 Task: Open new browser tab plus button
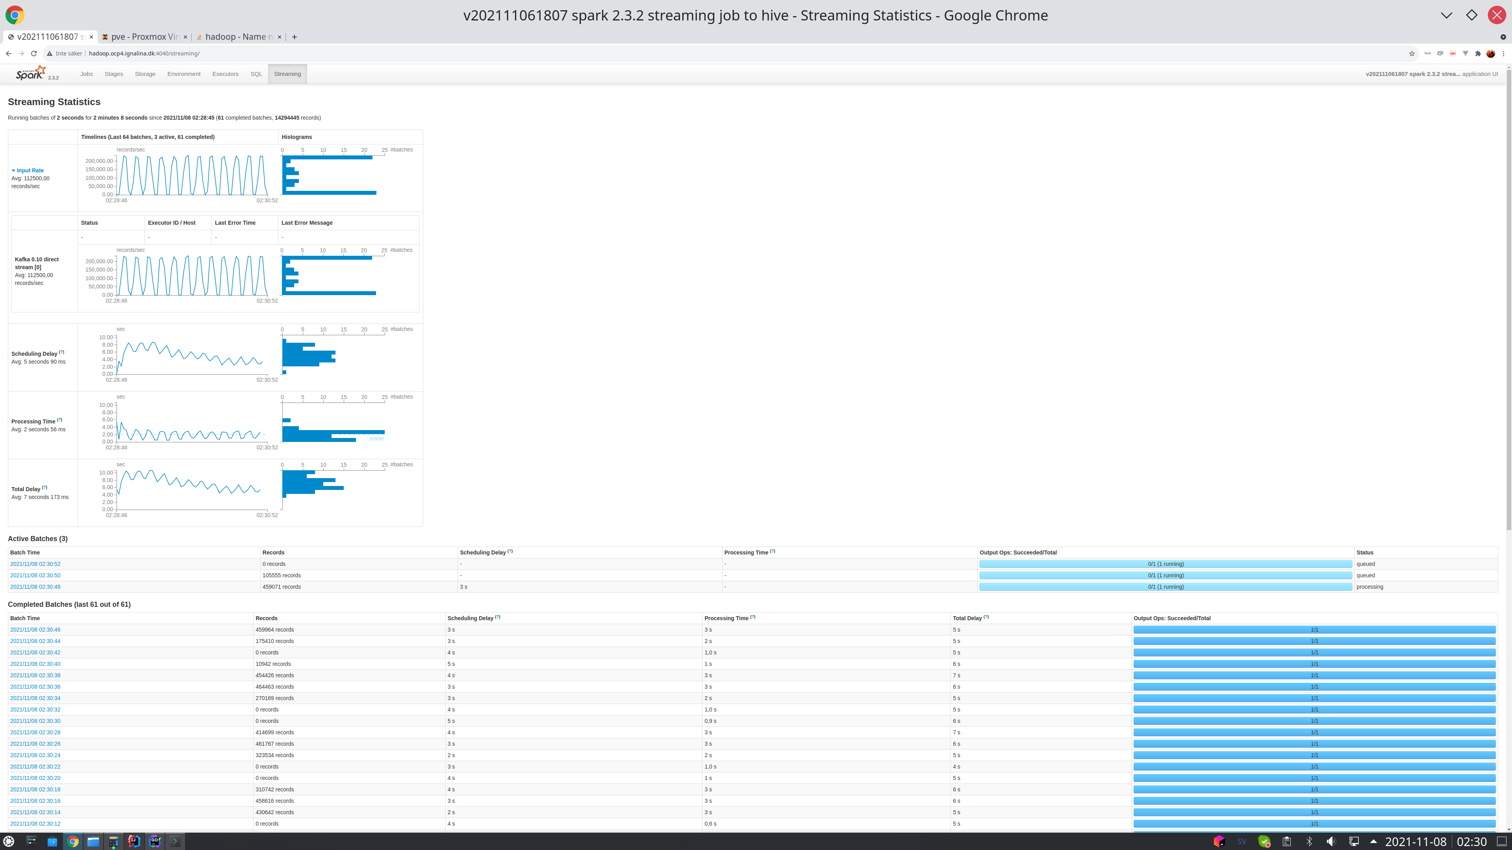coord(294,37)
